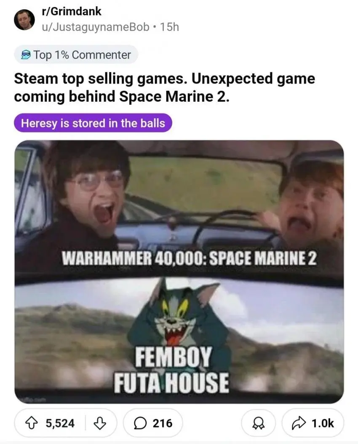Click the 'Femboy Futa House' meme caption
Image resolution: width=358 pixels, height=444 pixels.
[171, 370]
